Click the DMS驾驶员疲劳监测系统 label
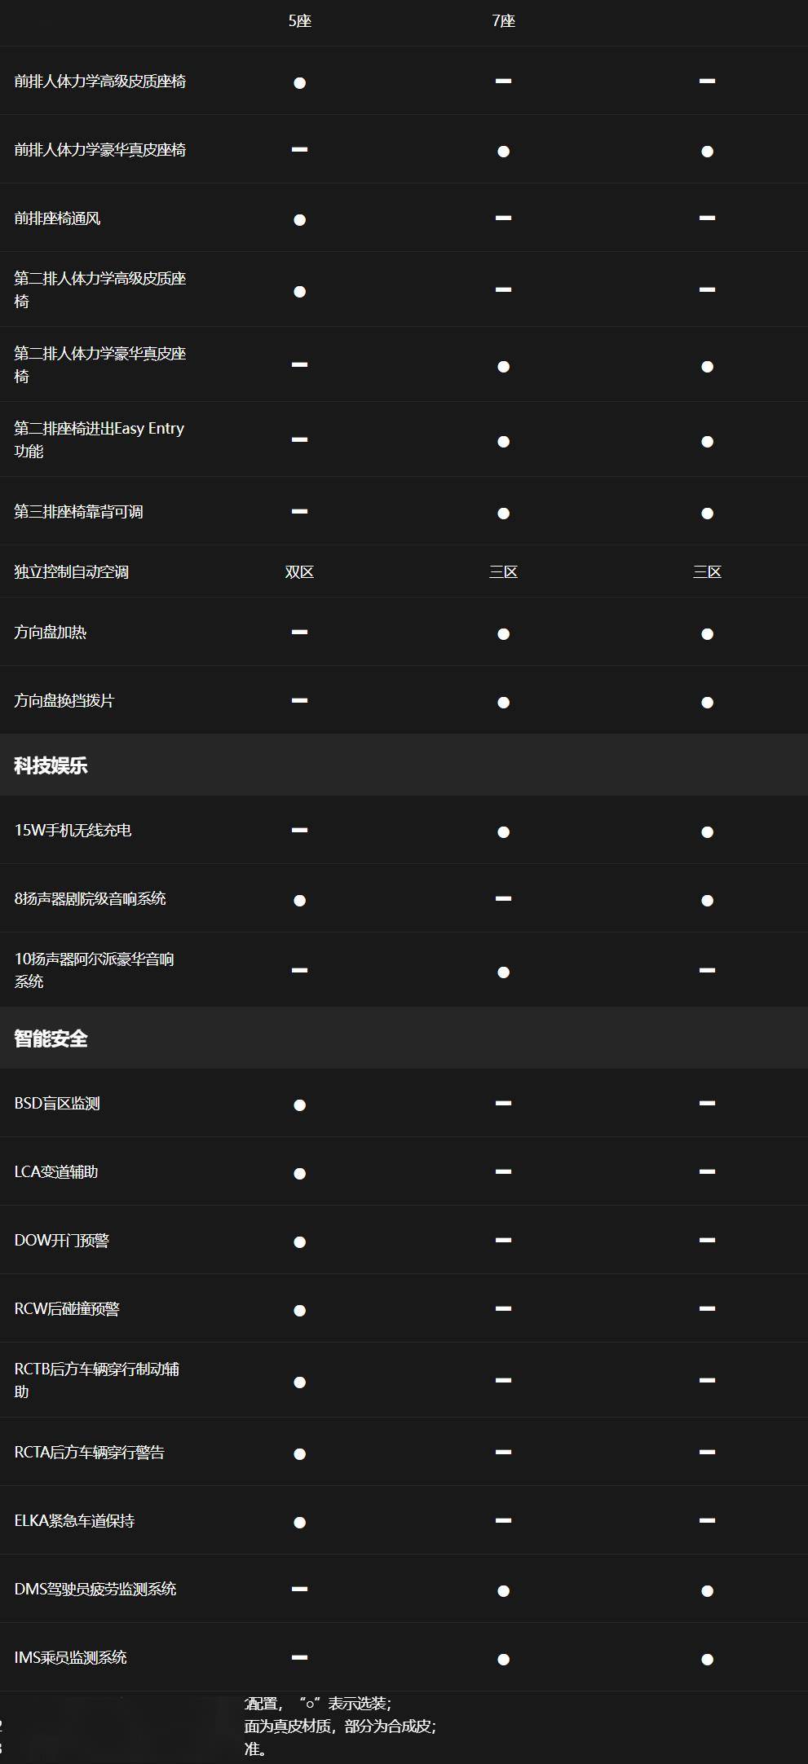Screen dimensions: 808x1764 click(95, 1589)
